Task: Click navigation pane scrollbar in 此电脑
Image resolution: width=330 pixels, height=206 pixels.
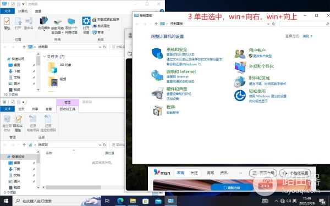Action: click(38, 61)
